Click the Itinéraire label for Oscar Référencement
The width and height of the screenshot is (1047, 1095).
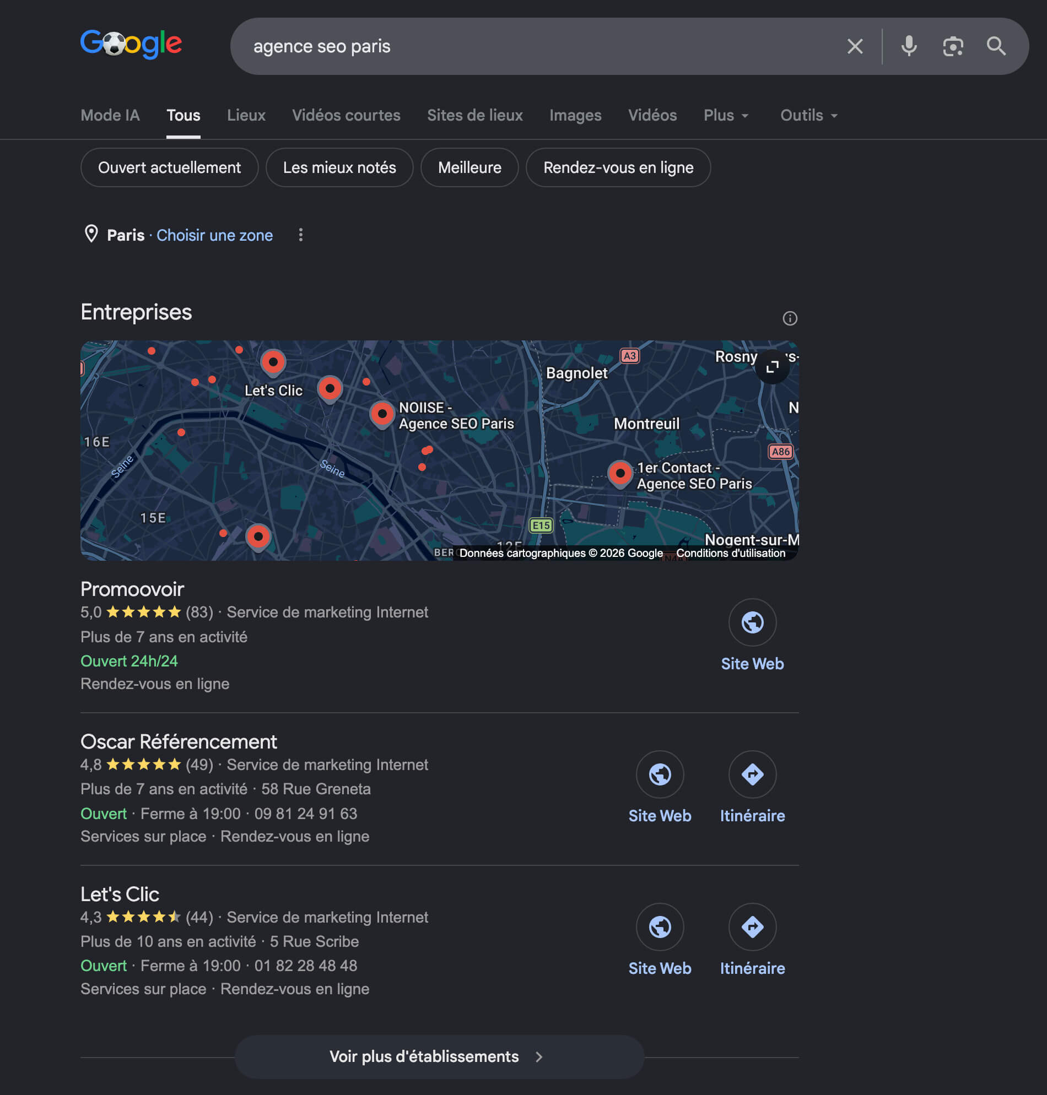[752, 816]
